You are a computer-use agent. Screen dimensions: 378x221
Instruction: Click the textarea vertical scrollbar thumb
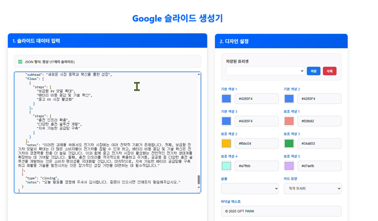[199, 180]
